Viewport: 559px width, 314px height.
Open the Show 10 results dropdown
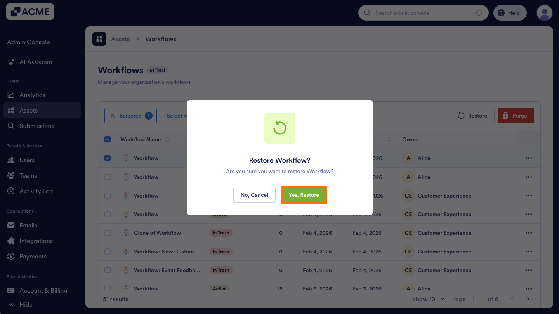click(428, 299)
